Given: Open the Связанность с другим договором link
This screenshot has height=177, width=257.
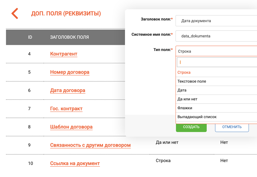Looking at the screenshot, I should click(90, 145).
